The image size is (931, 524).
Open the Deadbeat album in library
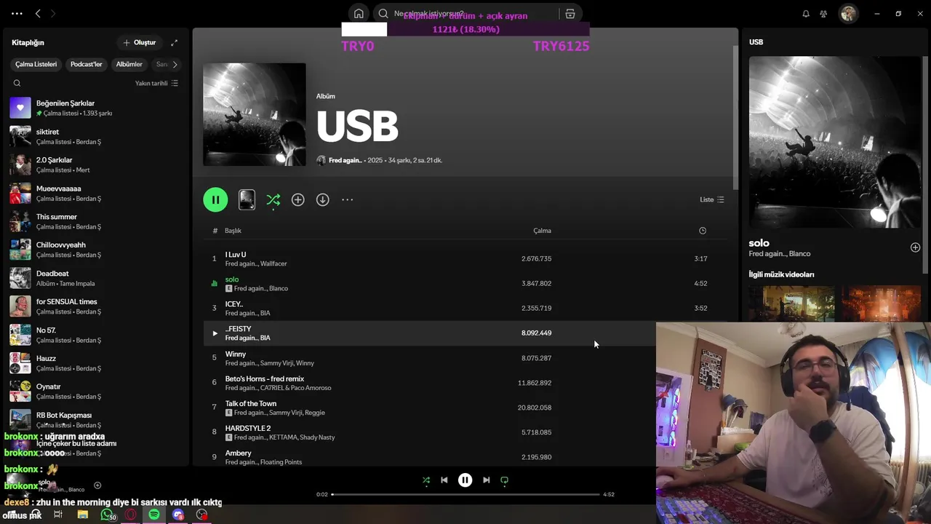95,278
